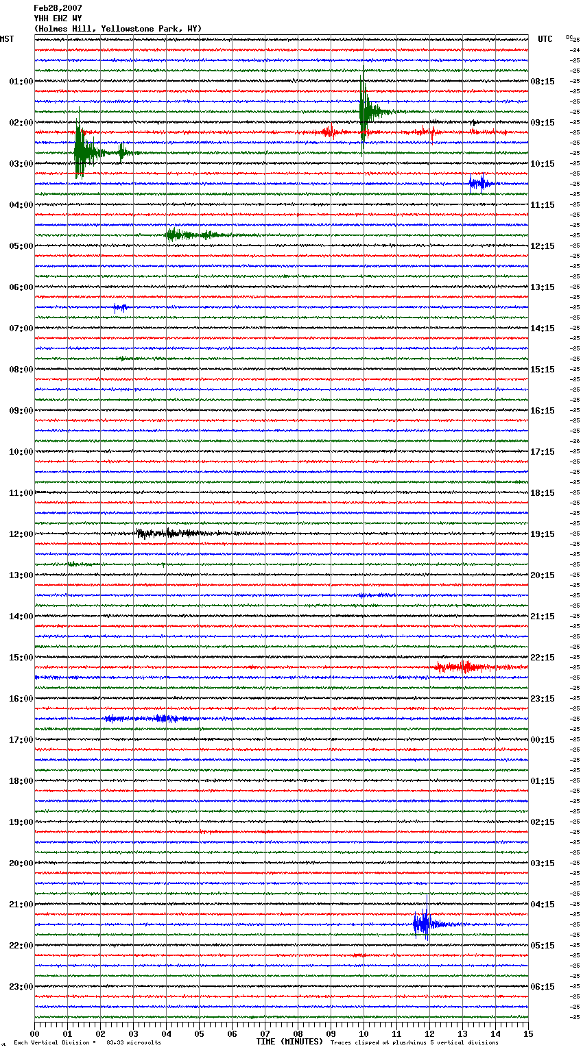Viewport: 583px width, 1052px height.
Task: Click the 15 minute axis tick label
Action: tap(528, 1033)
